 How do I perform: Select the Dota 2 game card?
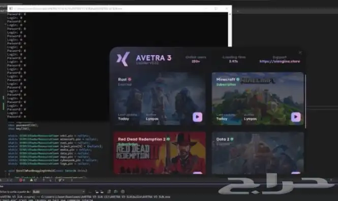click(258, 153)
